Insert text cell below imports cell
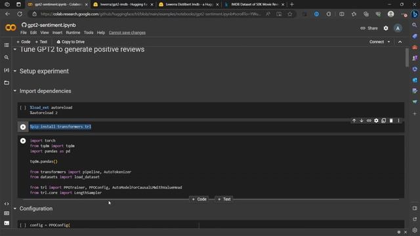 (224, 199)
